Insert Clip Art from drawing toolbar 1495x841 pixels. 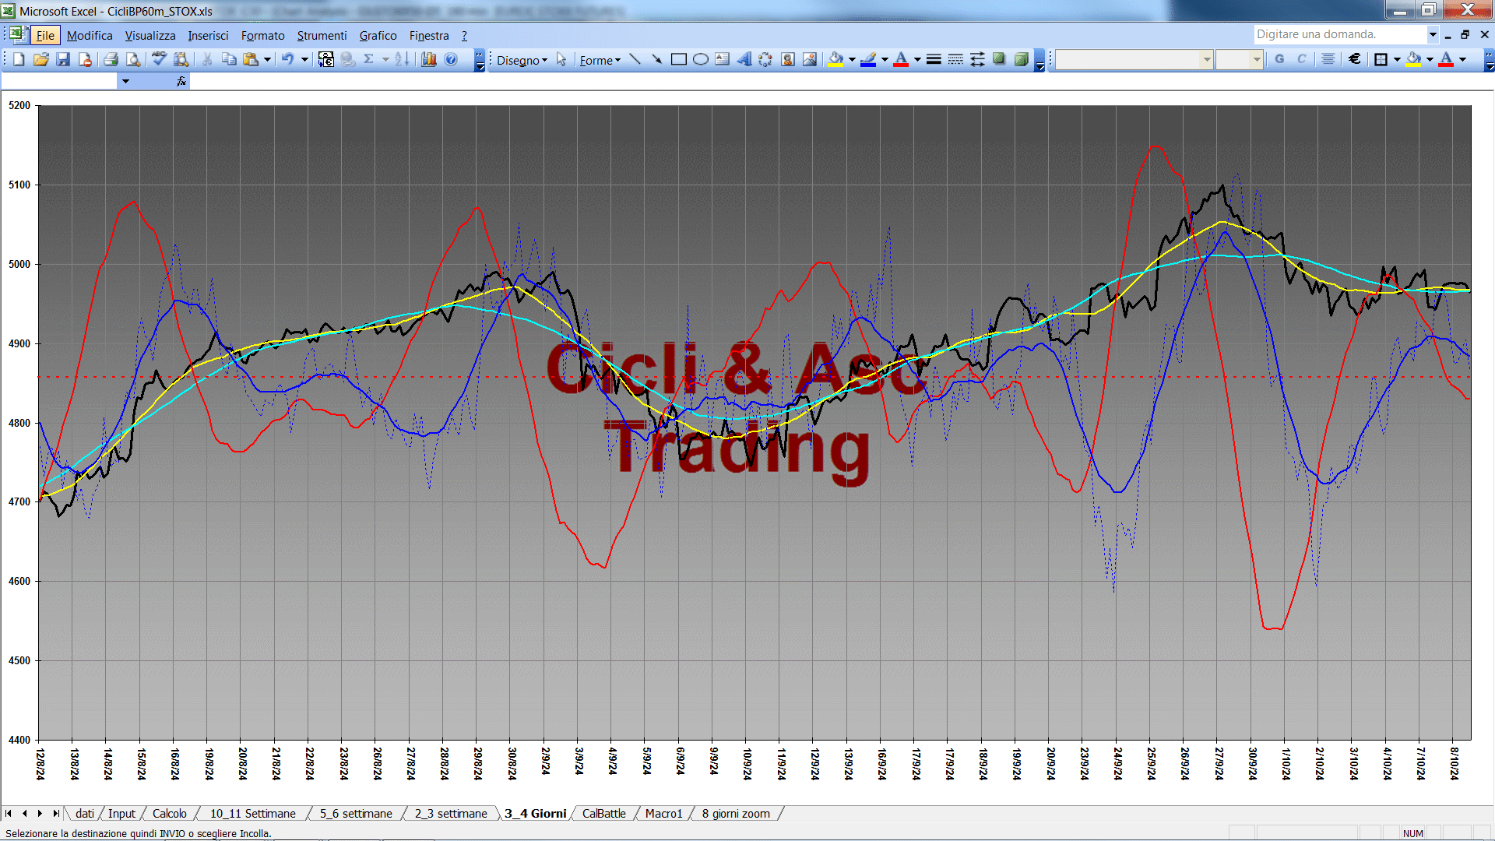coord(788,60)
